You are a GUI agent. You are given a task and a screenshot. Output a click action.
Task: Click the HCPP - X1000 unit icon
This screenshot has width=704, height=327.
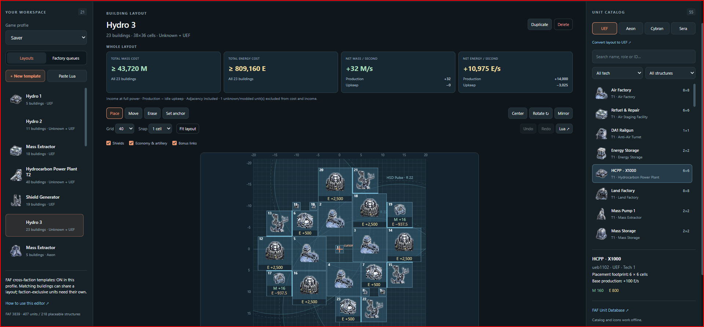tap(601, 174)
